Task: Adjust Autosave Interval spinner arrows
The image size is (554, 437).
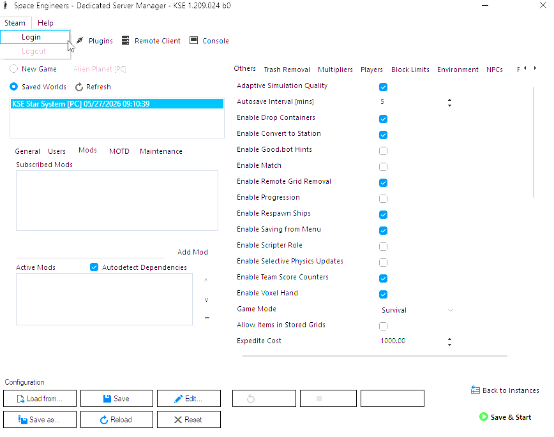Action: pos(449,103)
